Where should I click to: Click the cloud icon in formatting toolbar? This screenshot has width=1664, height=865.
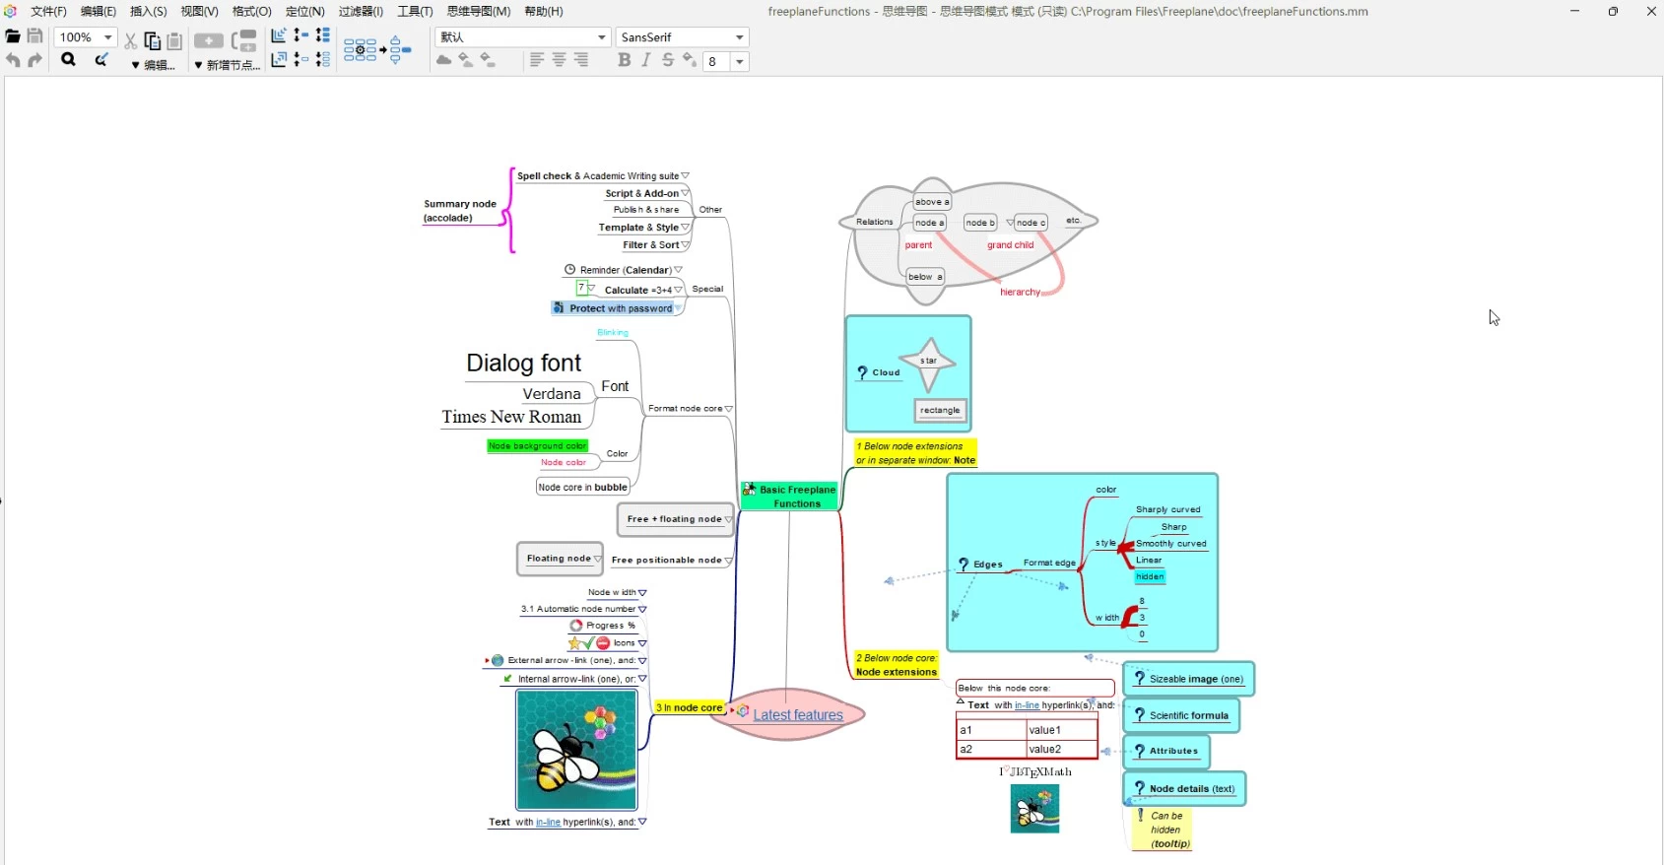tap(444, 61)
